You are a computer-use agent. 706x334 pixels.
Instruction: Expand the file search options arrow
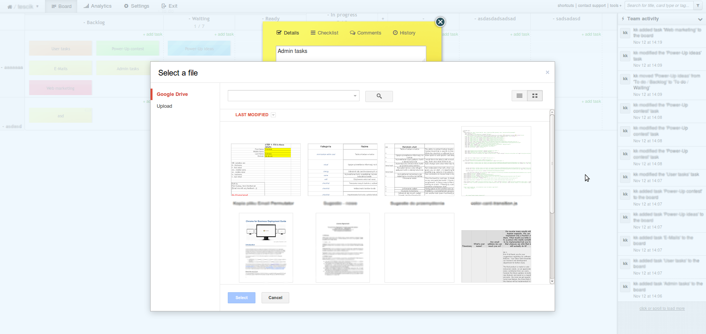click(x=355, y=96)
